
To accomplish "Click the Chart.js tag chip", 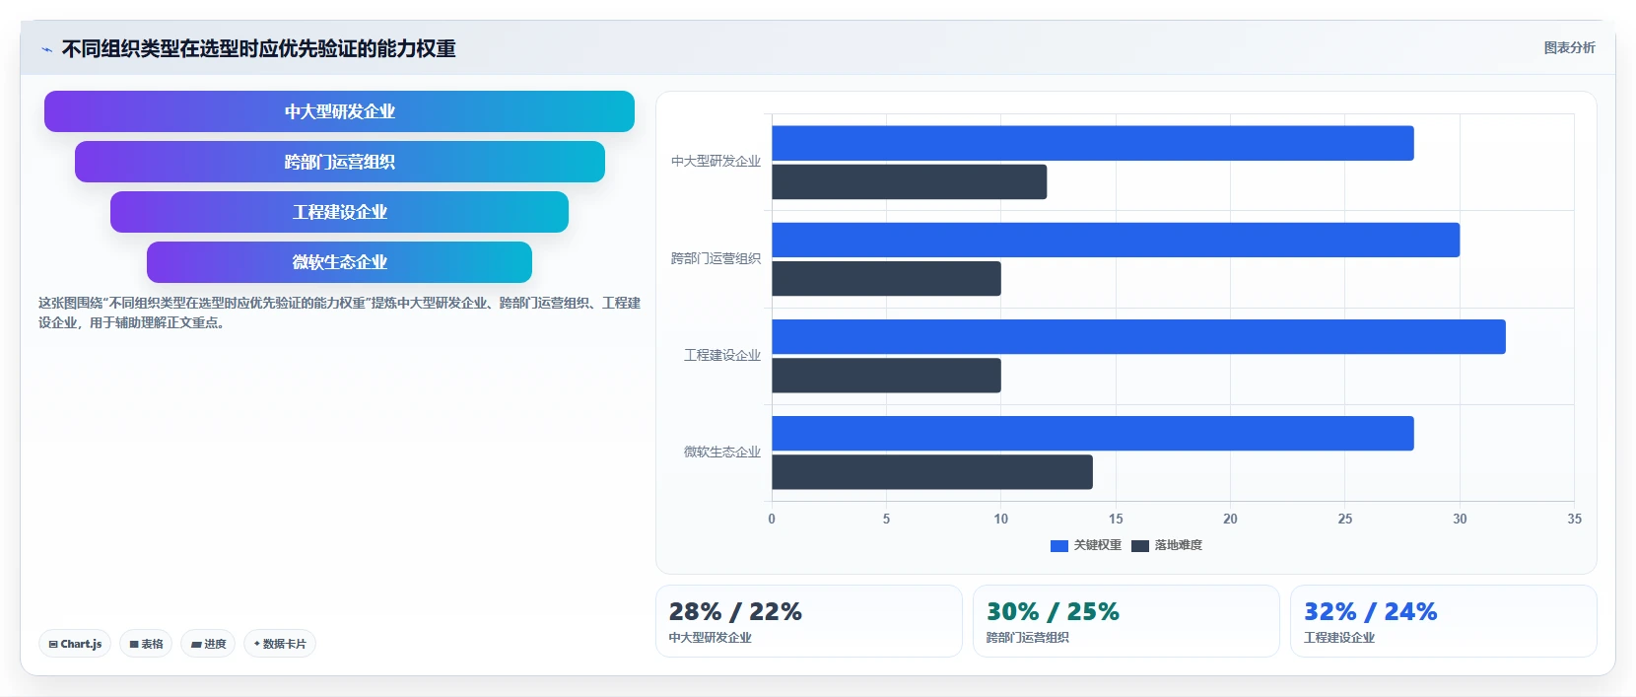I will 75,644.
